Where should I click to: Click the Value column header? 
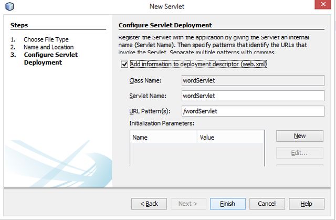(230, 137)
